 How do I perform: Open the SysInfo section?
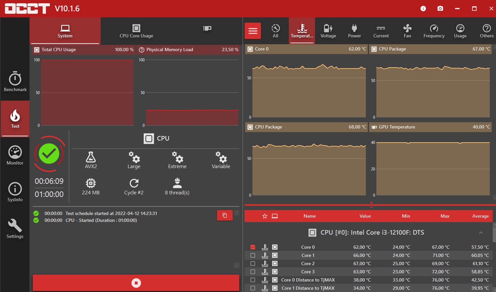15,192
